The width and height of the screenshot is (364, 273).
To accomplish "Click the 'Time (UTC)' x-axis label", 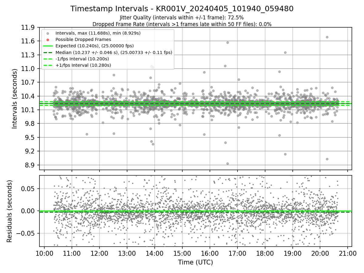I will pos(195,262).
